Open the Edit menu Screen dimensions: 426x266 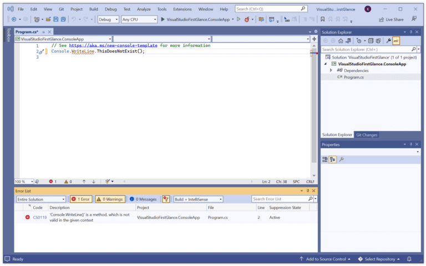point(34,9)
